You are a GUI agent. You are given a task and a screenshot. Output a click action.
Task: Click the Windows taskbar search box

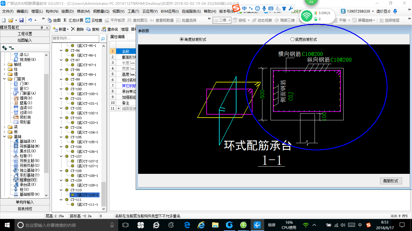tap(66, 225)
